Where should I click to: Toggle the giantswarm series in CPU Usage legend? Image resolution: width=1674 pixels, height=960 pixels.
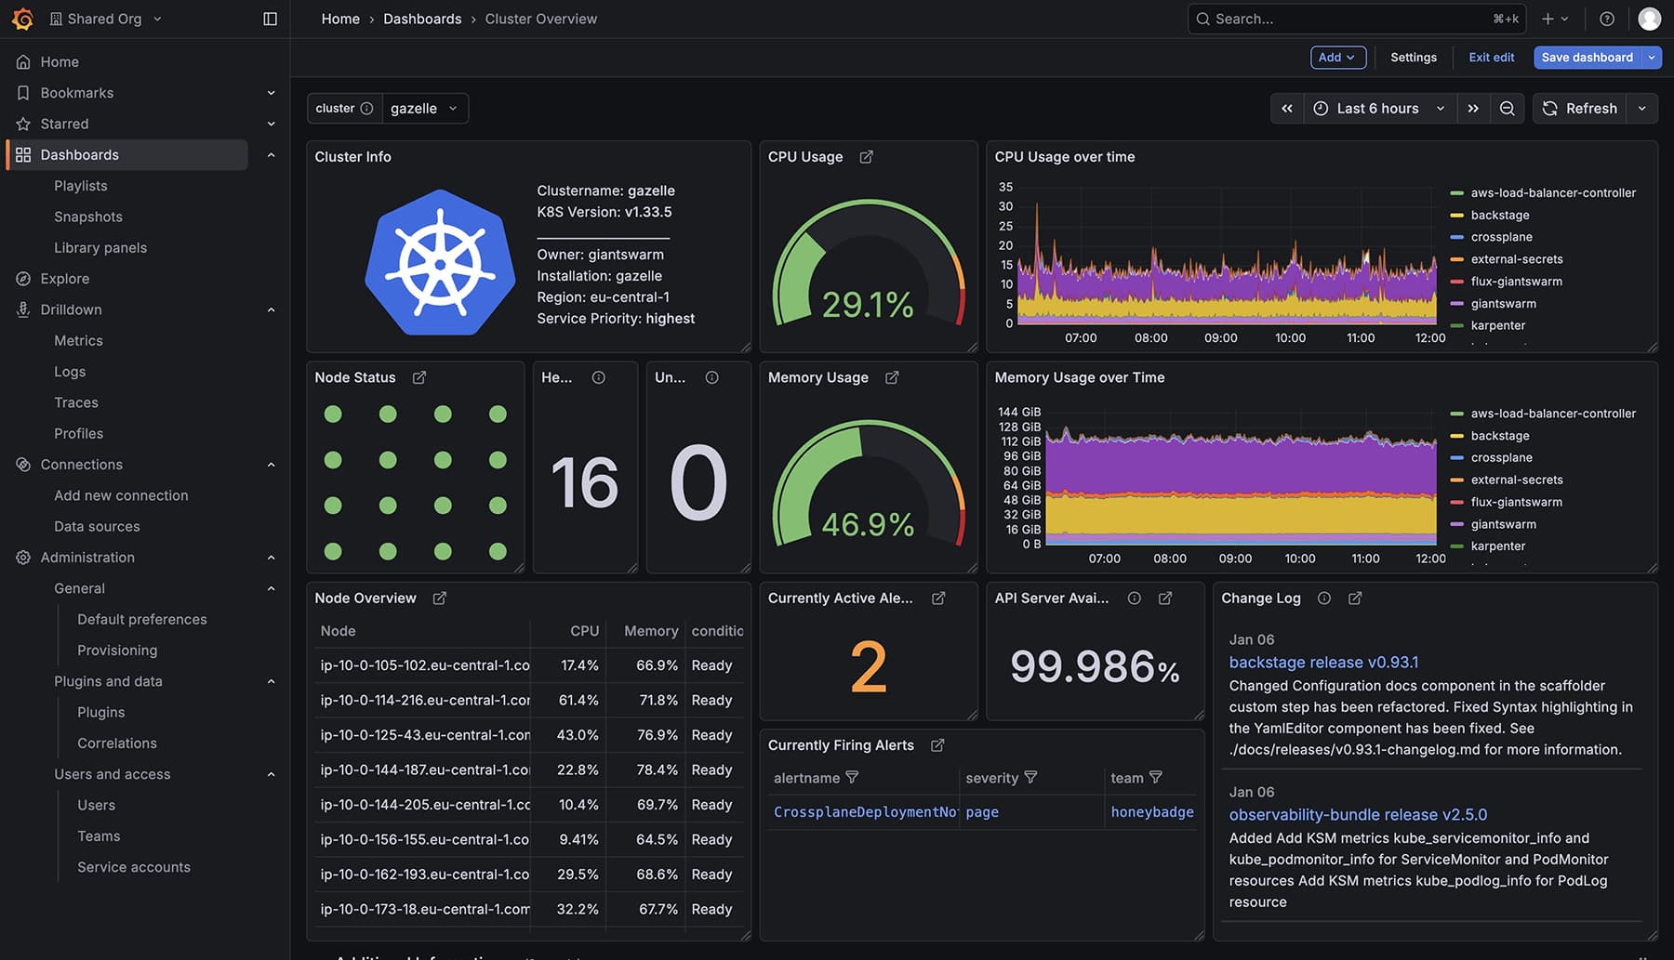(x=1504, y=303)
